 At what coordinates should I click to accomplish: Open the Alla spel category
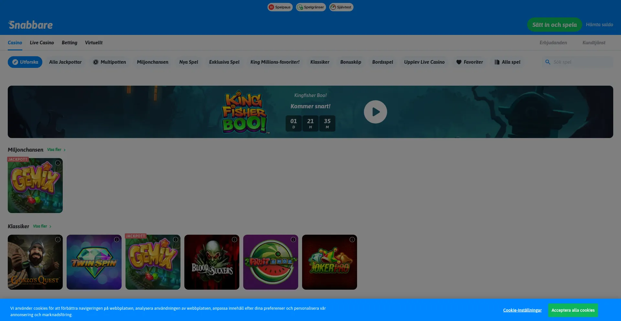click(x=507, y=62)
